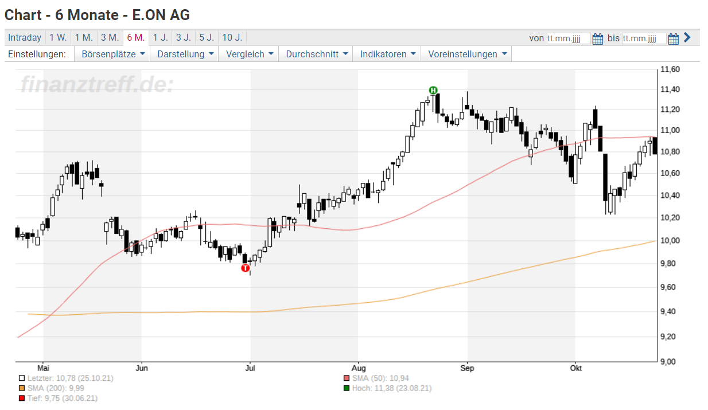Click the 11,60 price axis label
708x410 pixels.
point(670,69)
